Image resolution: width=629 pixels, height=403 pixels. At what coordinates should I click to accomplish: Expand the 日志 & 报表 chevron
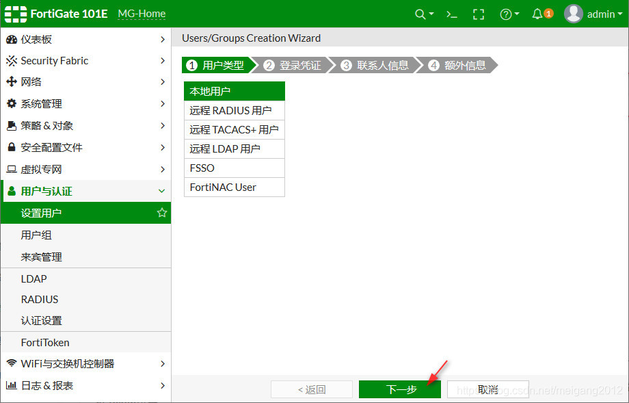(163, 385)
